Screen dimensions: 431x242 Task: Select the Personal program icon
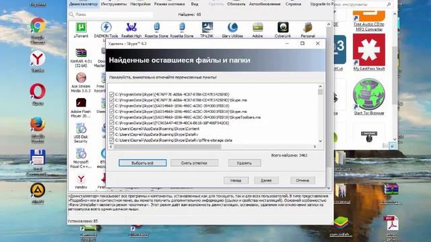coord(308,30)
